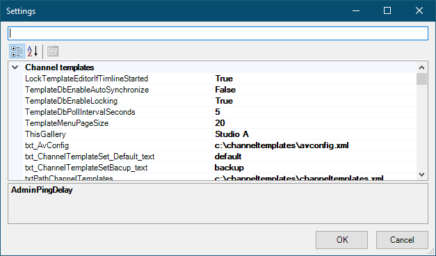Click the vertical scrollbar thumb
The height and width of the screenshot is (256, 436).
click(x=421, y=79)
